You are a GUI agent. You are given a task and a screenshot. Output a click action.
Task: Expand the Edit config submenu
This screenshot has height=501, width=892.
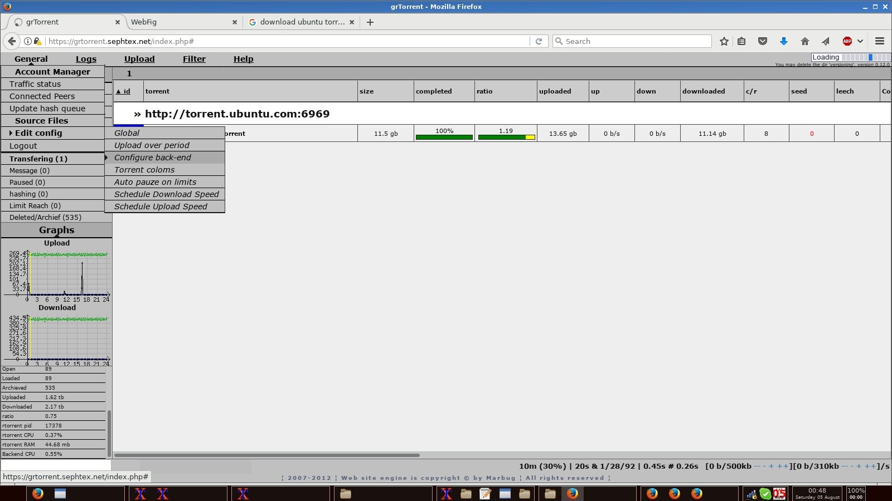point(38,133)
